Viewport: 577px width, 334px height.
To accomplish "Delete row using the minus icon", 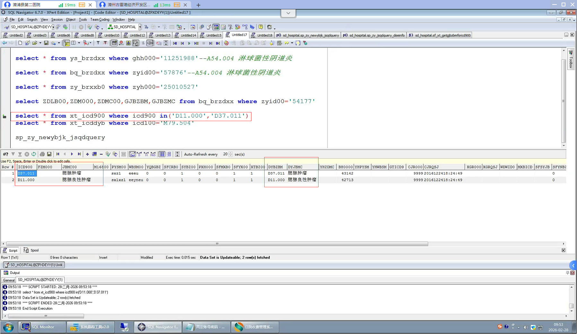I will point(101,154).
